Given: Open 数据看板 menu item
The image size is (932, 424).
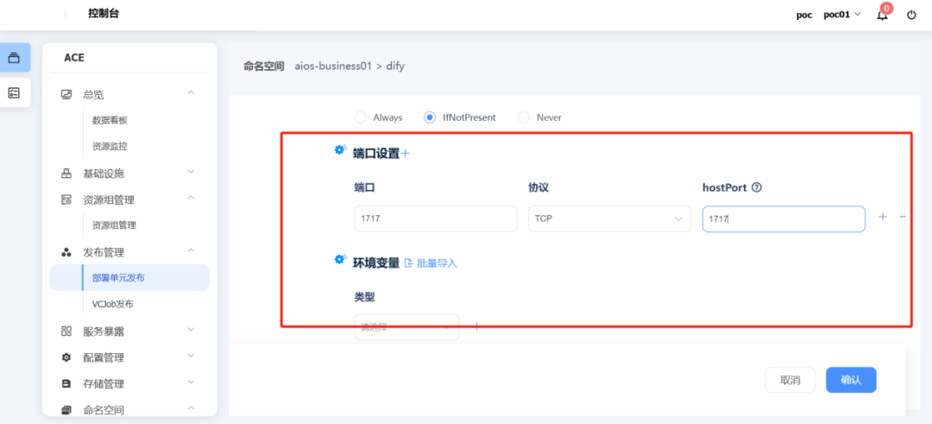Looking at the screenshot, I should click(x=110, y=120).
